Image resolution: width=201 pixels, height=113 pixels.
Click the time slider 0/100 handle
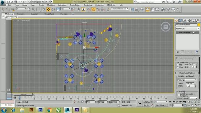point(23,94)
